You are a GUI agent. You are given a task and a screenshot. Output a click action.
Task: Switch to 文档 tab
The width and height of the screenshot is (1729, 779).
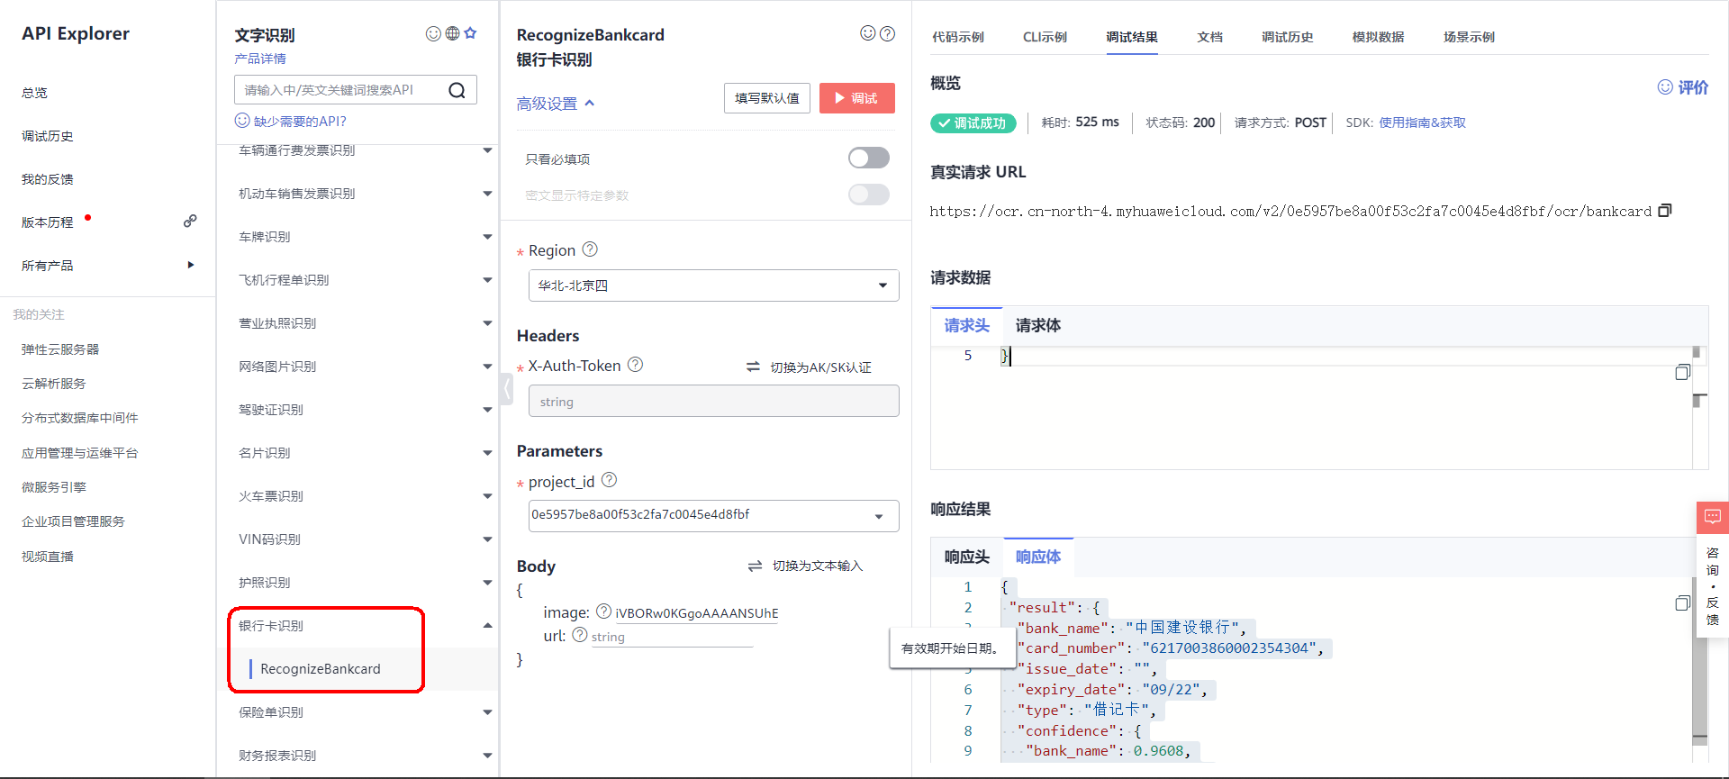(1209, 37)
